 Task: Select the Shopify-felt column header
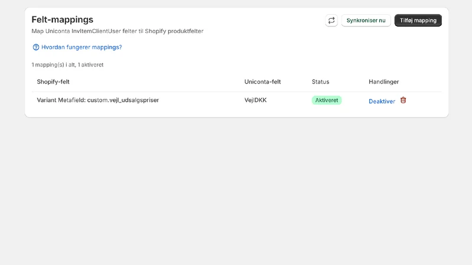point(53,82)
